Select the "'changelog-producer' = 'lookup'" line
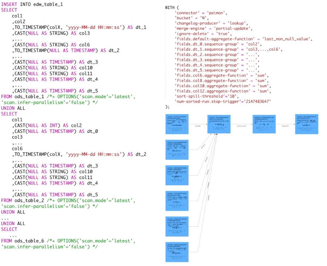The image size is (327, 266). [211, 23]
